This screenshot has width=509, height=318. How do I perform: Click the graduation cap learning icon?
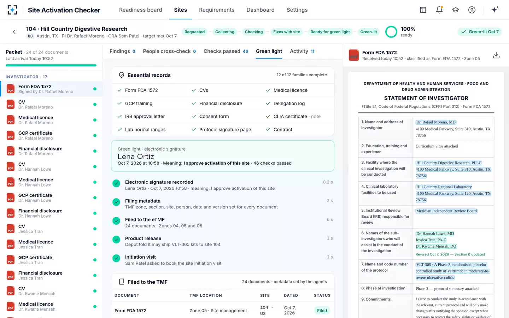tap(456, 10)
